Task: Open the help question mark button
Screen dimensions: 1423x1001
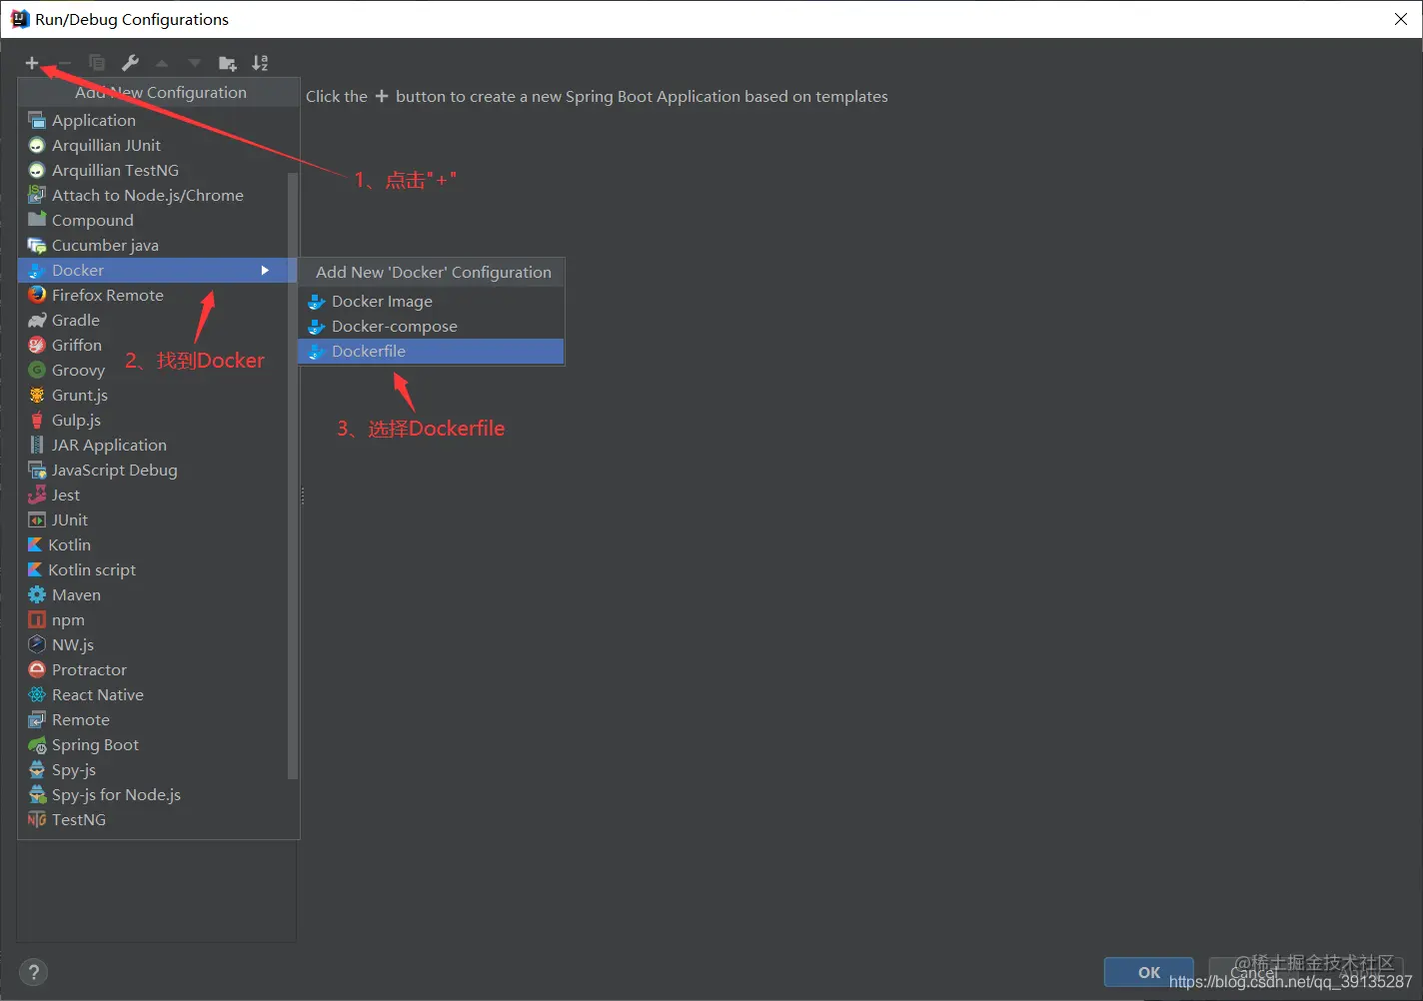Action: pos(33,972)
